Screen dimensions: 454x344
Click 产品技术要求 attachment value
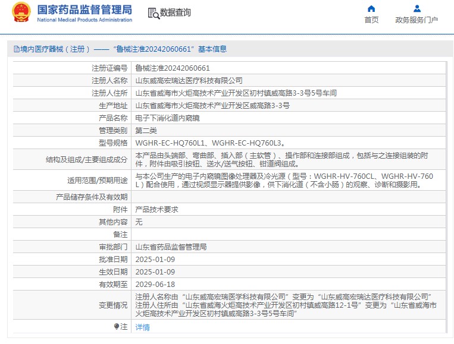coord(156,209)
